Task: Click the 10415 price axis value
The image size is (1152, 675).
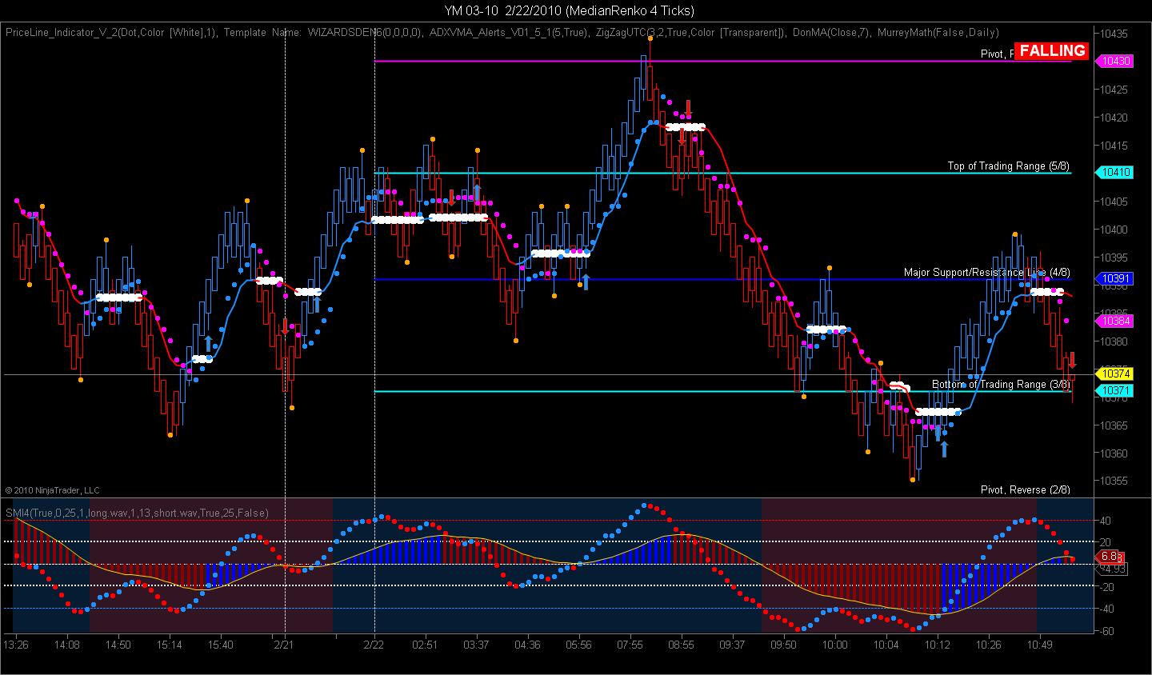Action: pos(1114,146)
